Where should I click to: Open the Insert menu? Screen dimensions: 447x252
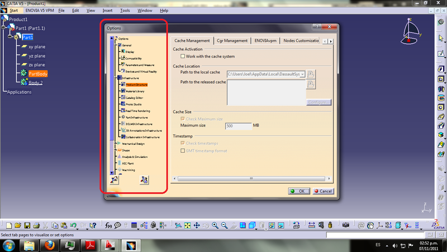tap(107, 11)
